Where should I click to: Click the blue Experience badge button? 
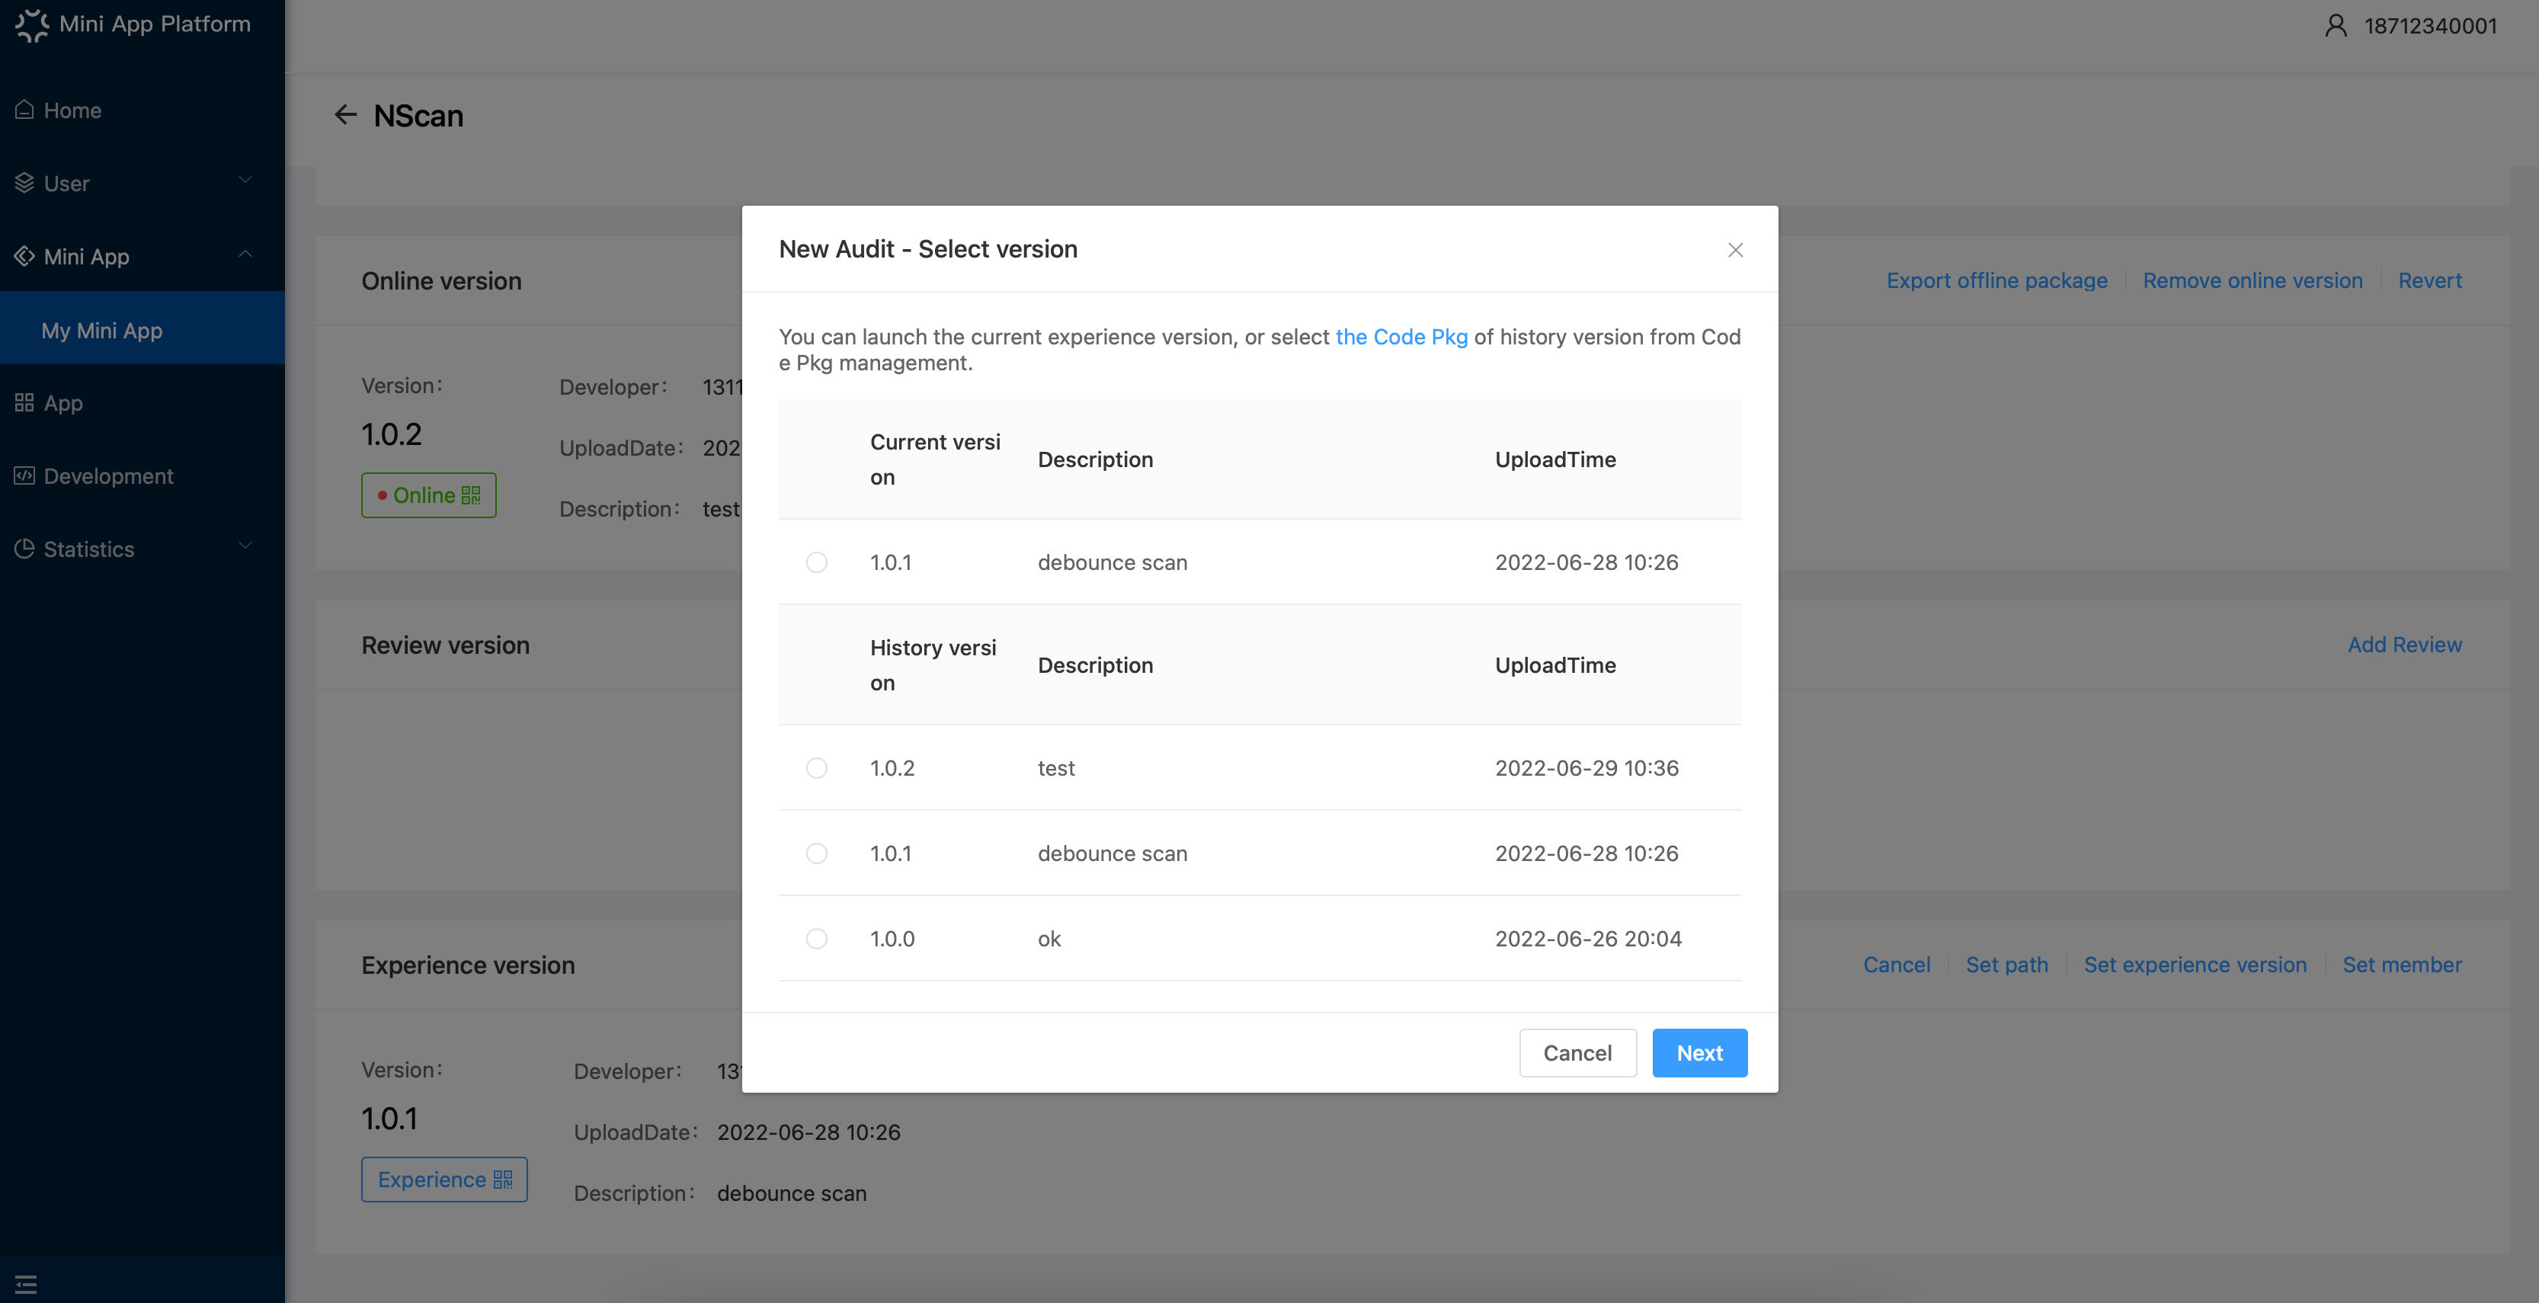point(444,1179)
